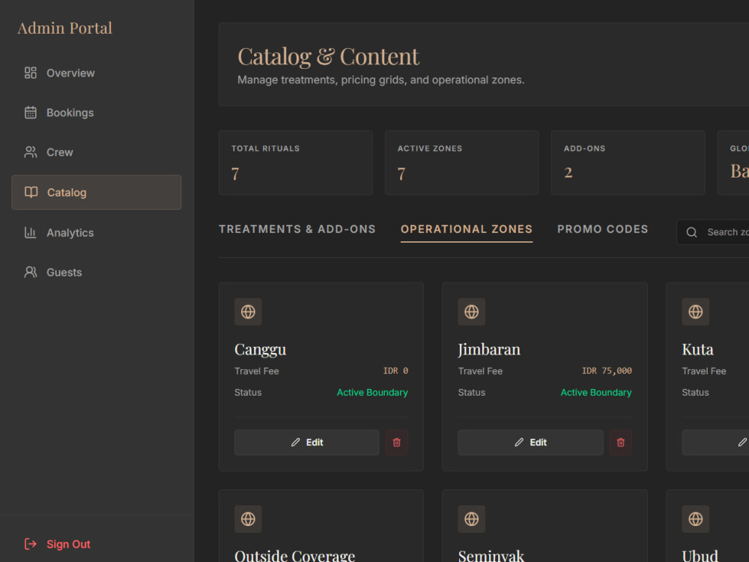Select the Catalog sidebar item
Viewport: 749px width, 562px height.
96,192
